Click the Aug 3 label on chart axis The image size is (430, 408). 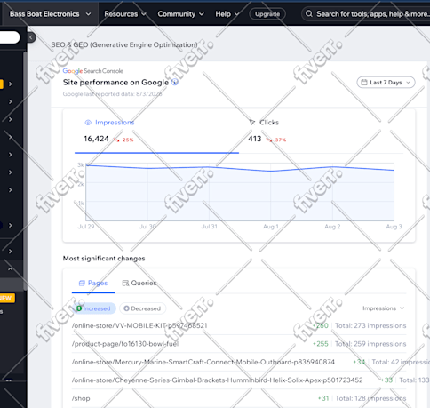(394, 227)
